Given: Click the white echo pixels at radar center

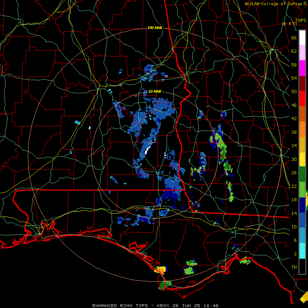Looking at the screenshot, I should click(147, 150).
